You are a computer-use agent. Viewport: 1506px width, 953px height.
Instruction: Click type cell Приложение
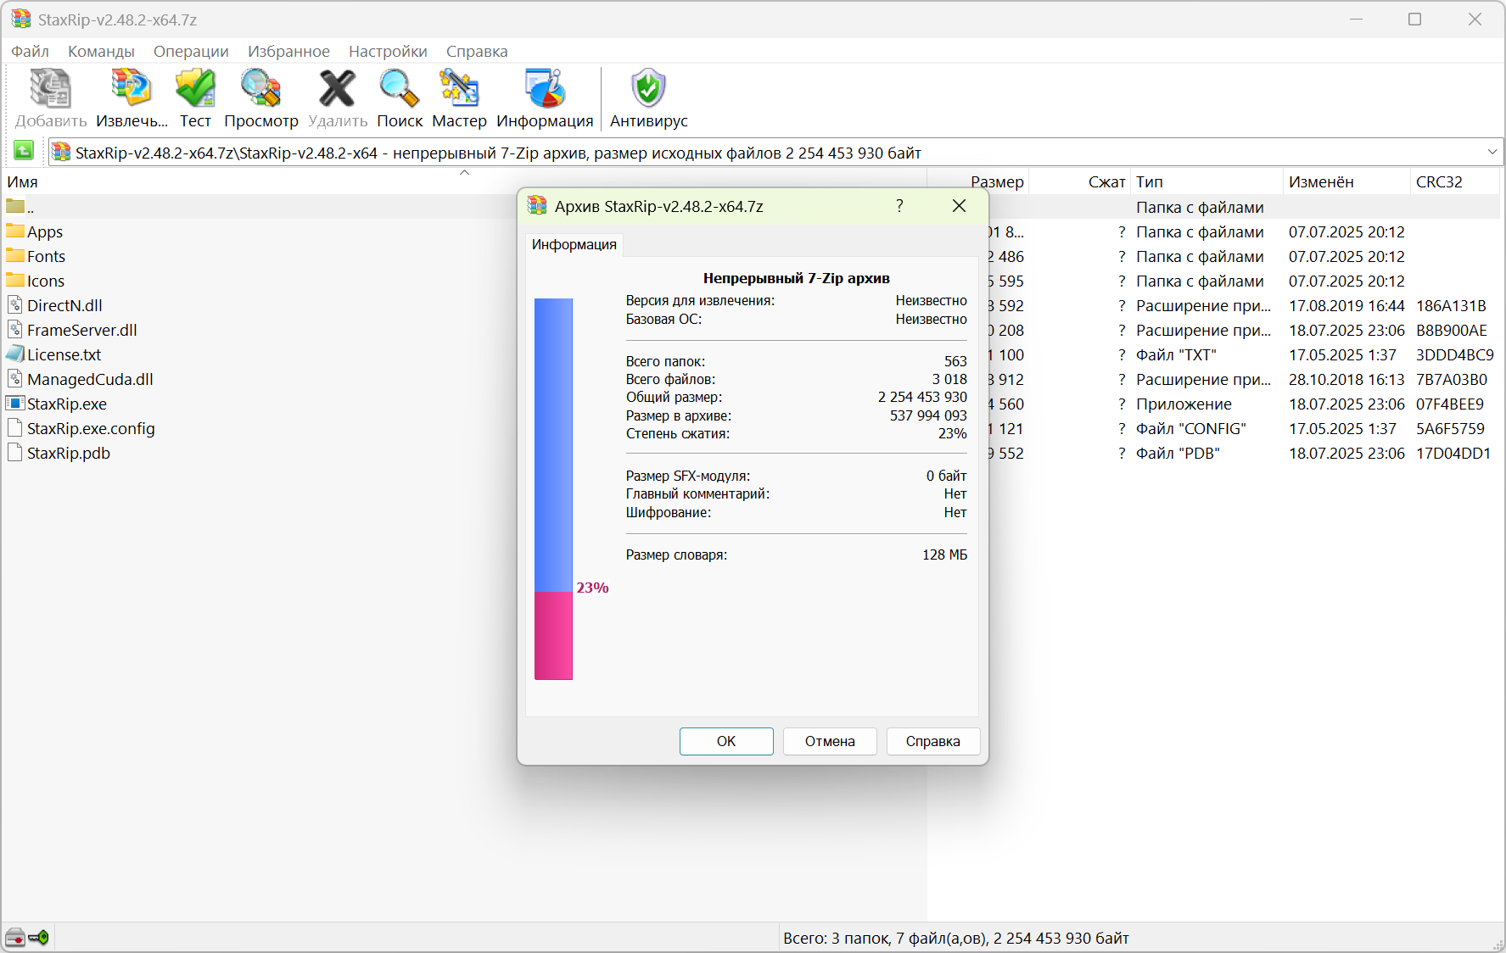pyautogui.click(x=1184, y=404)
